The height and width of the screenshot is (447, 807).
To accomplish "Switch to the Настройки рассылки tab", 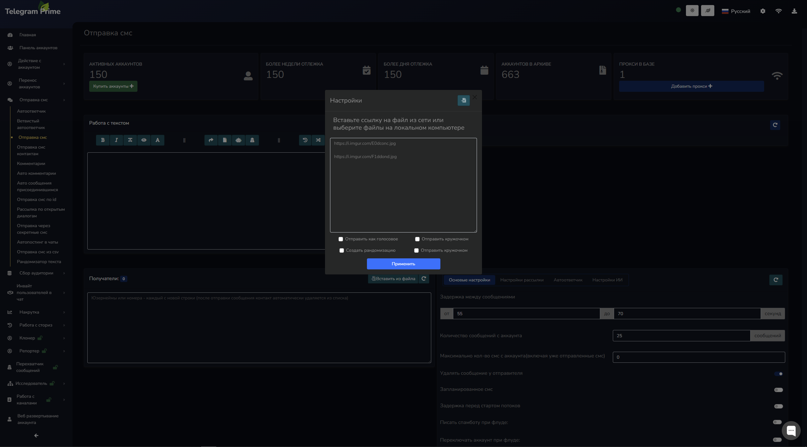I will [x=522, y=280].
